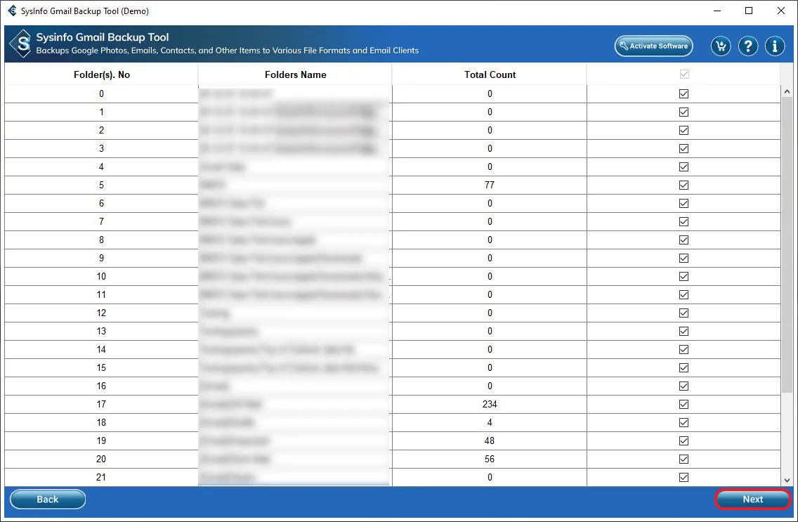
Task: Toggle checkbox for folder 21
Action: [684, 478]
